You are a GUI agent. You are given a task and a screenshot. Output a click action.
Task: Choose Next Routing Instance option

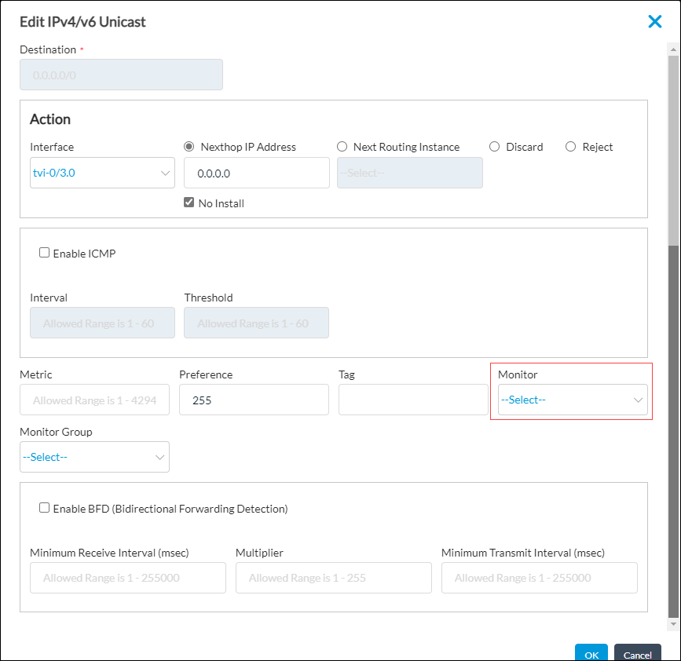pos(342,147)
